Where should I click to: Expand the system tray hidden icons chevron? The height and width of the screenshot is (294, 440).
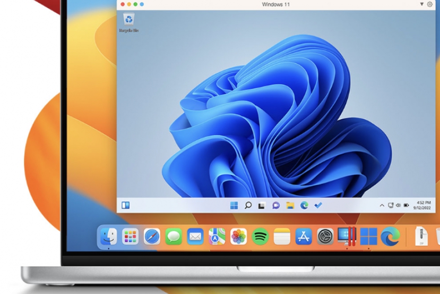pos(382,205)
